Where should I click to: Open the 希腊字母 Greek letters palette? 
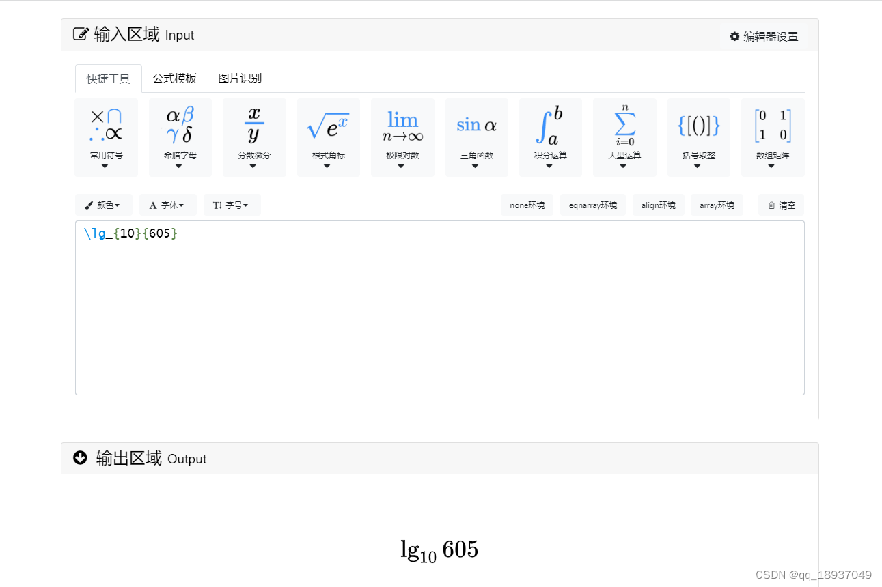click(x=180, y=137)
